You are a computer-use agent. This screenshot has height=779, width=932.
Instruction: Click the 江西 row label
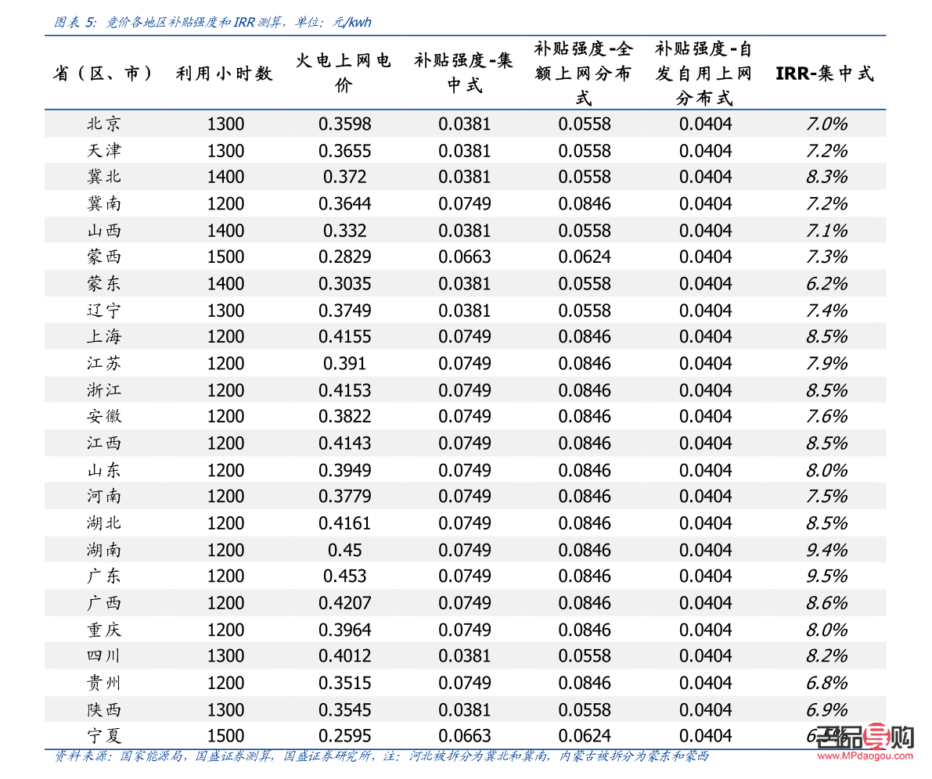[x=104, y=443]
